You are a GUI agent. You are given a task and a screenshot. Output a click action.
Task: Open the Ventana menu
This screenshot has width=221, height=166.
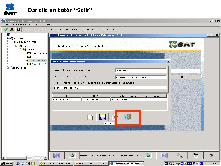(x=40, y=25)
